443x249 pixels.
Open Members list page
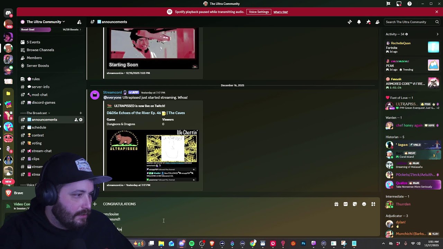coord(52,58)
